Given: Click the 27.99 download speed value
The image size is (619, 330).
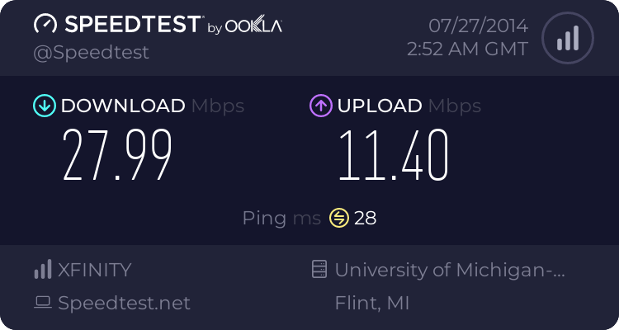Looking at the screenshot, I should tap(117, 156).
